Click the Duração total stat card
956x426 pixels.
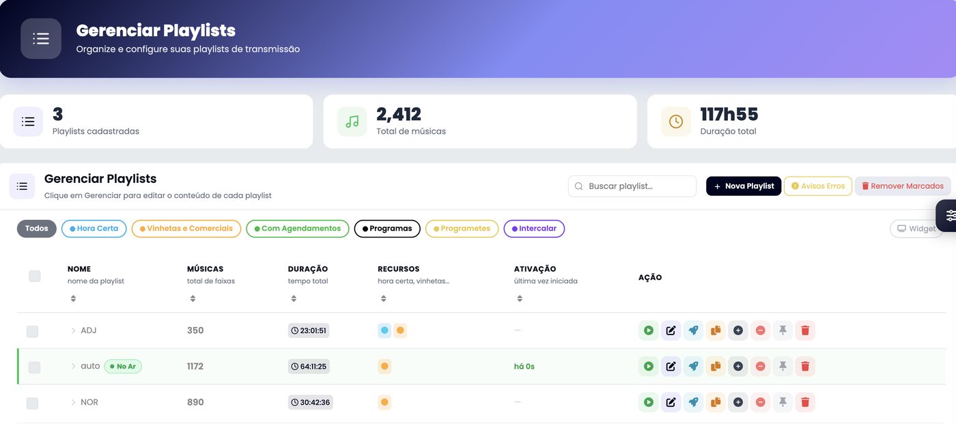[802, 122]
